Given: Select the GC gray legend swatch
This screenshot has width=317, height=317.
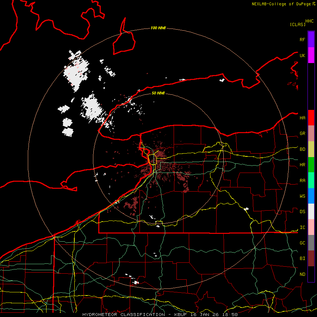Looking at the screenshot, I should point(311,243).
